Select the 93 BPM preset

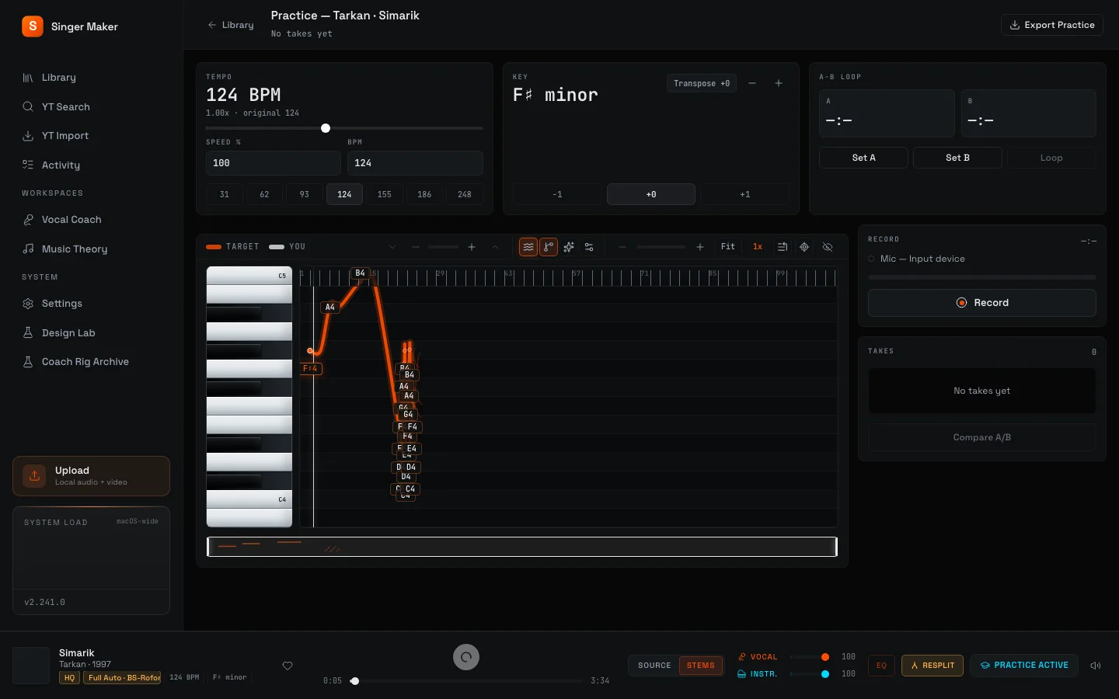point(305,194)
